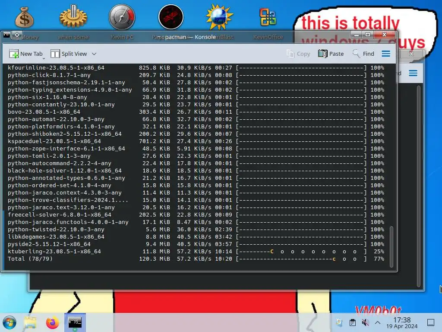Click the Split View button
Image resolution: width=442 pixels, height=332 pixels.
point(69,54)
